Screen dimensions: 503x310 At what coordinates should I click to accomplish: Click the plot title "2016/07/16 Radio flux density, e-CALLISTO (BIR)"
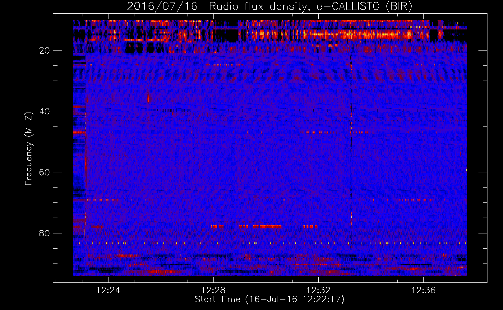[270, 7]
